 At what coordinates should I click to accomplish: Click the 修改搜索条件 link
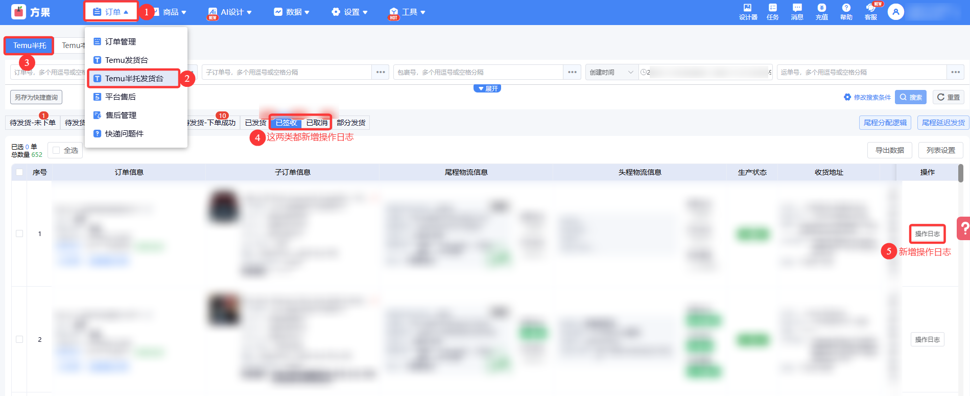pyautogui.click(x=867, y=97)
